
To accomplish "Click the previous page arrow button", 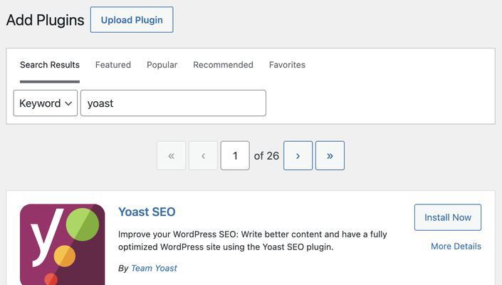I will click(203, 155).
